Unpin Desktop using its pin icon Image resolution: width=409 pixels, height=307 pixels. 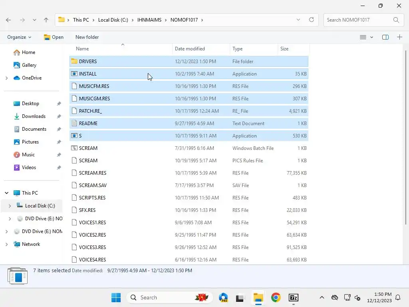click(x=59, y=104)
